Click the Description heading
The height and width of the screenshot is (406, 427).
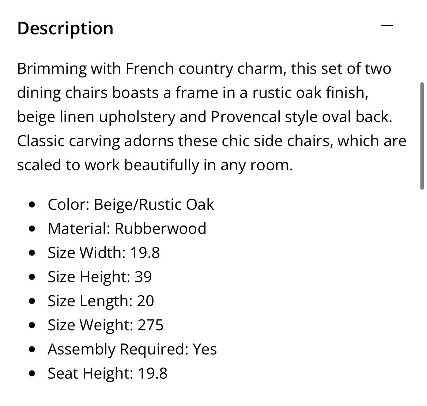click(65, 28)
